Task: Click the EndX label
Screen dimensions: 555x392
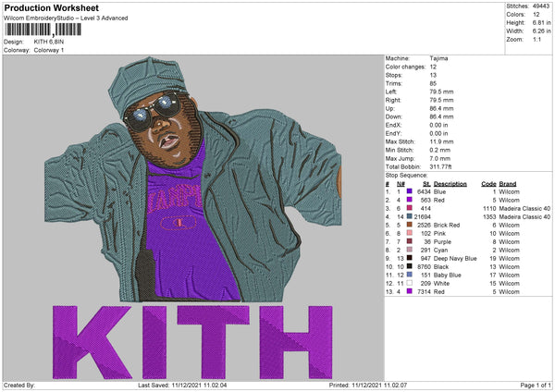Action: [394, 125]
